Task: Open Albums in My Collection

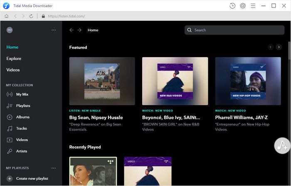Action: click(23, 117)
